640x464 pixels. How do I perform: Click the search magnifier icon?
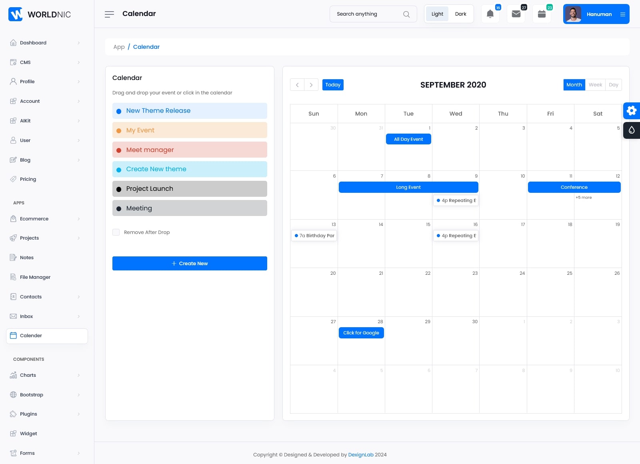tap(406, 14)
